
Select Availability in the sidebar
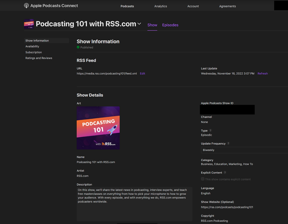(32, 46)
